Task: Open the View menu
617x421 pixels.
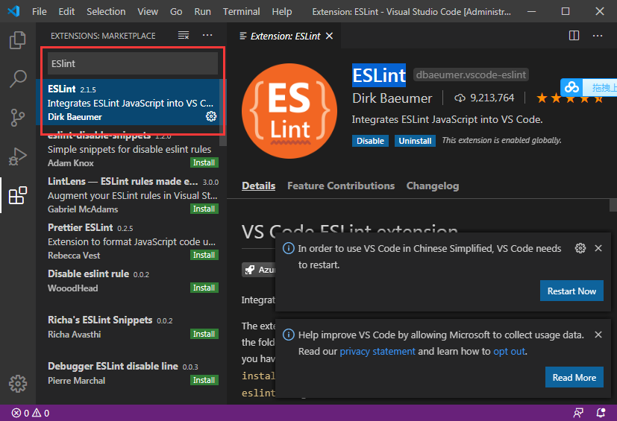Action: click(148, 11)
